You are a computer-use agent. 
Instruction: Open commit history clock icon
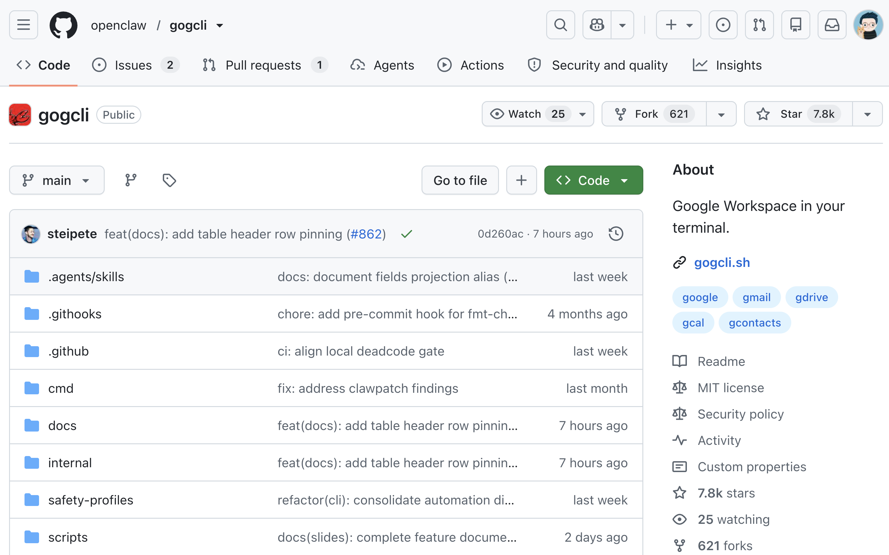pos(615,234)
